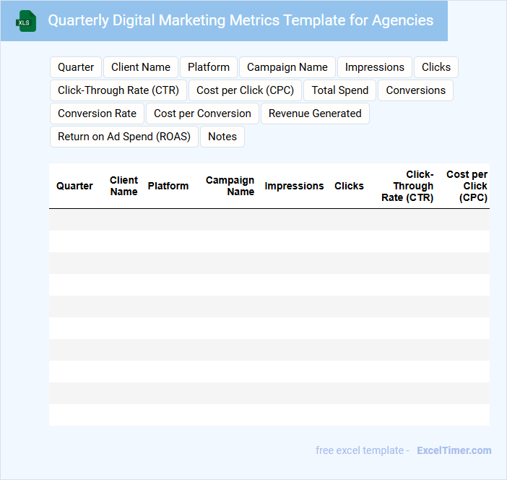The image size is (507, 480).
Task: Click the Cost per Click (CPC) tag
Action: pyautogui.click(x=246, y=90)
